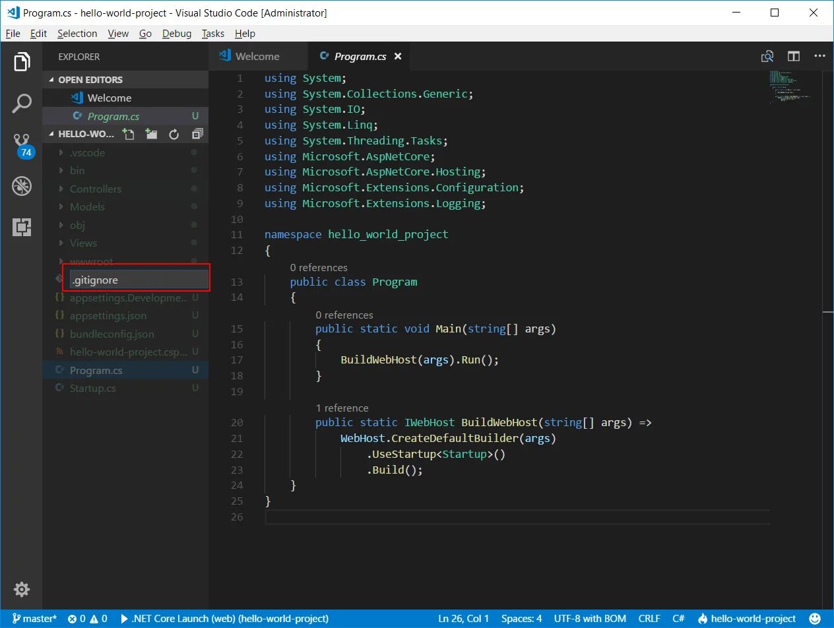Collapse the HELLO-WO... project section
834x628 pixels.
click(x=80, y=134)
